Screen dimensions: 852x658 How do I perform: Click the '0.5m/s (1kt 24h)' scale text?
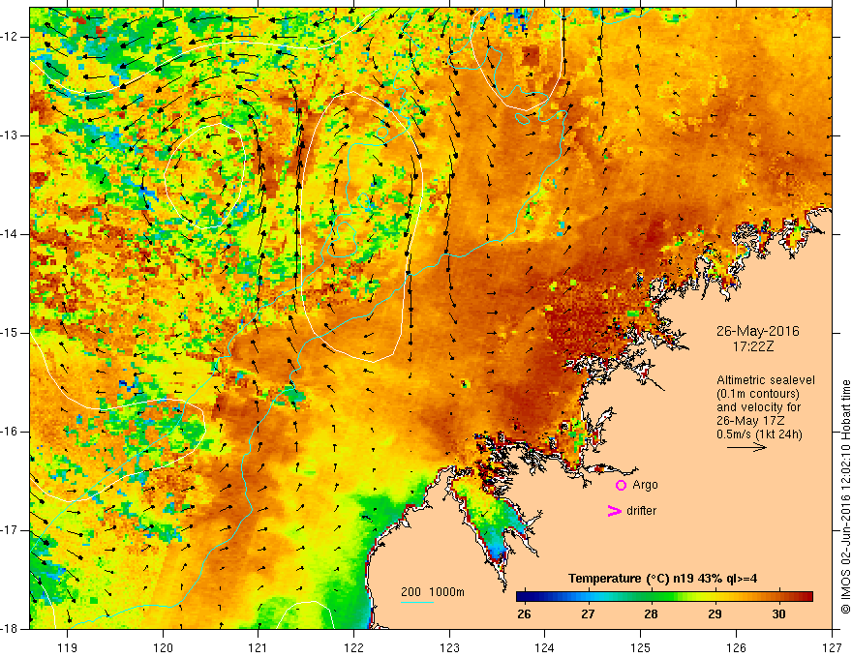point(759,434)
